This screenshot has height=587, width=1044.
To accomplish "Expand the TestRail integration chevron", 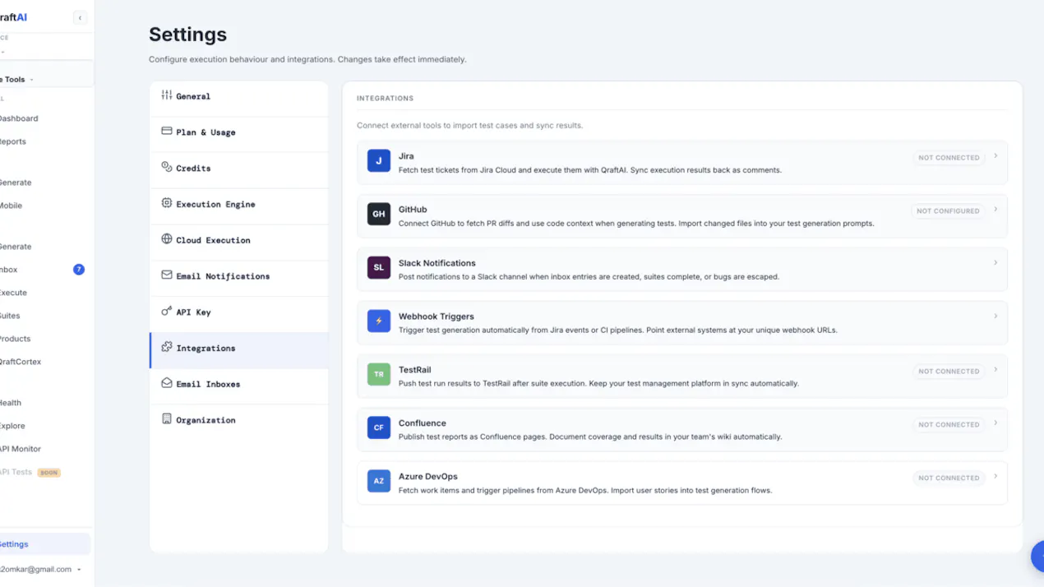I will 995,370.
